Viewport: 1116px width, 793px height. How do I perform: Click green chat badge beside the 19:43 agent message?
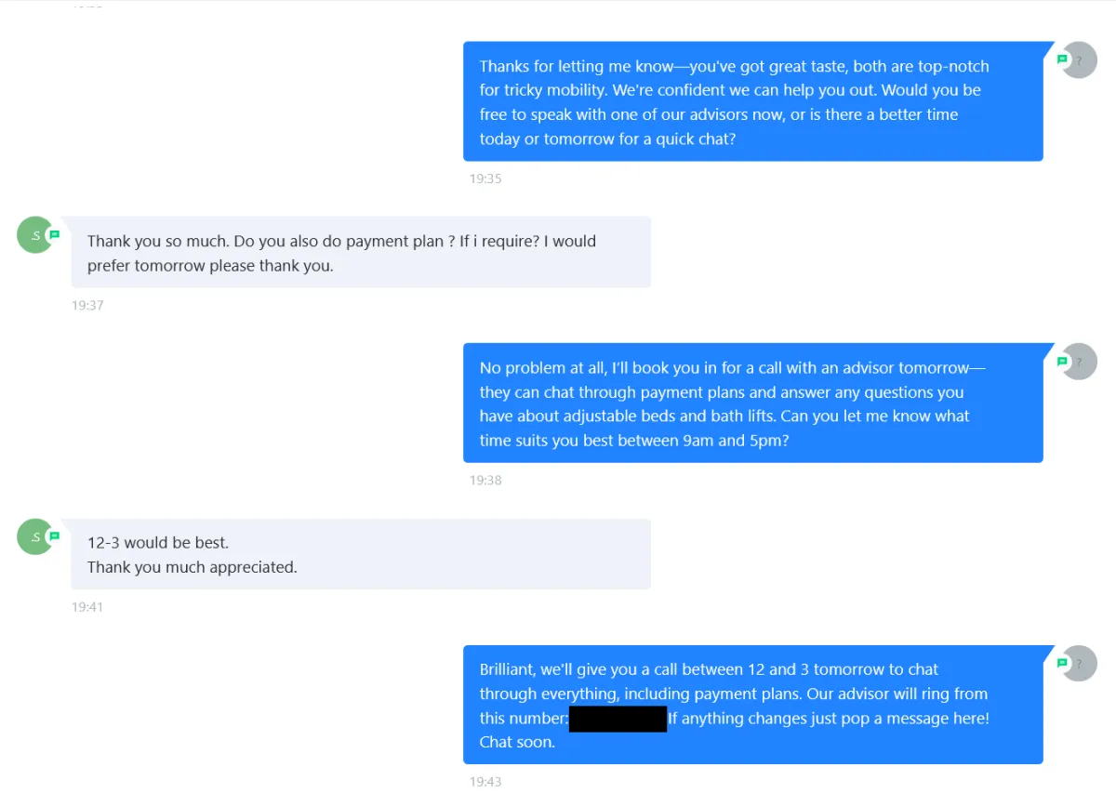1062,663
